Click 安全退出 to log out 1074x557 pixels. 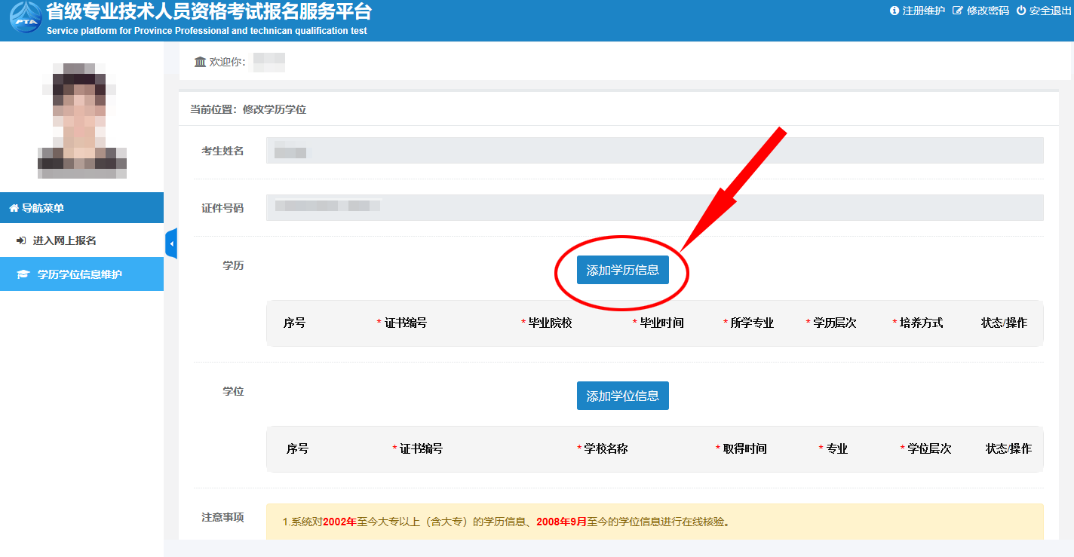[1051, 11]
